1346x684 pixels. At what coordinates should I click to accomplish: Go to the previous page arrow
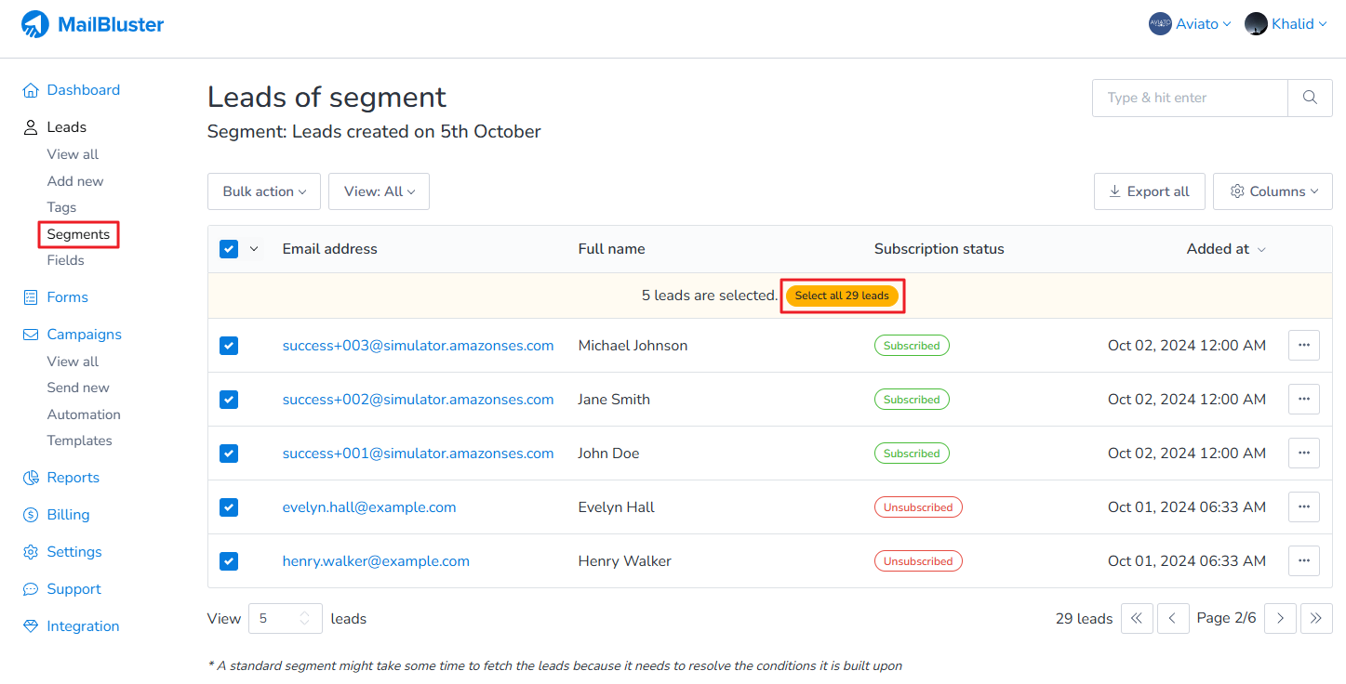1173,619
